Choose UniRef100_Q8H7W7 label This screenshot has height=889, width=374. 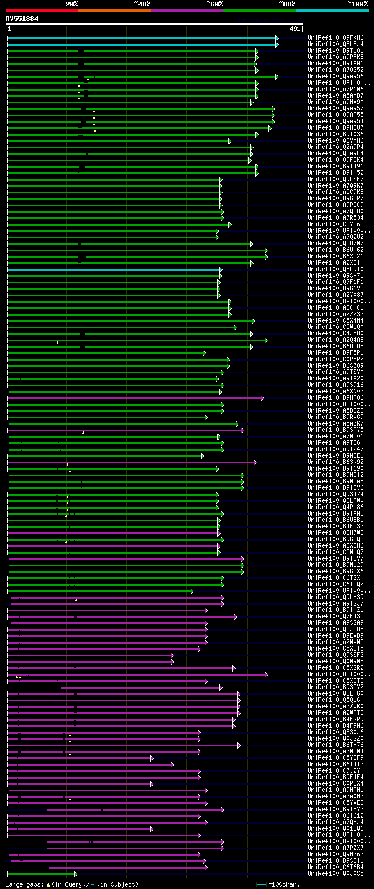[335, 243]
